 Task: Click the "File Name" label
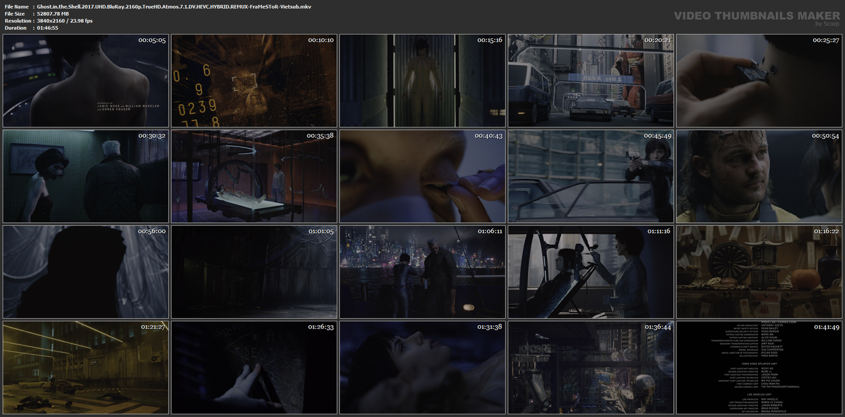coord(17,7)
